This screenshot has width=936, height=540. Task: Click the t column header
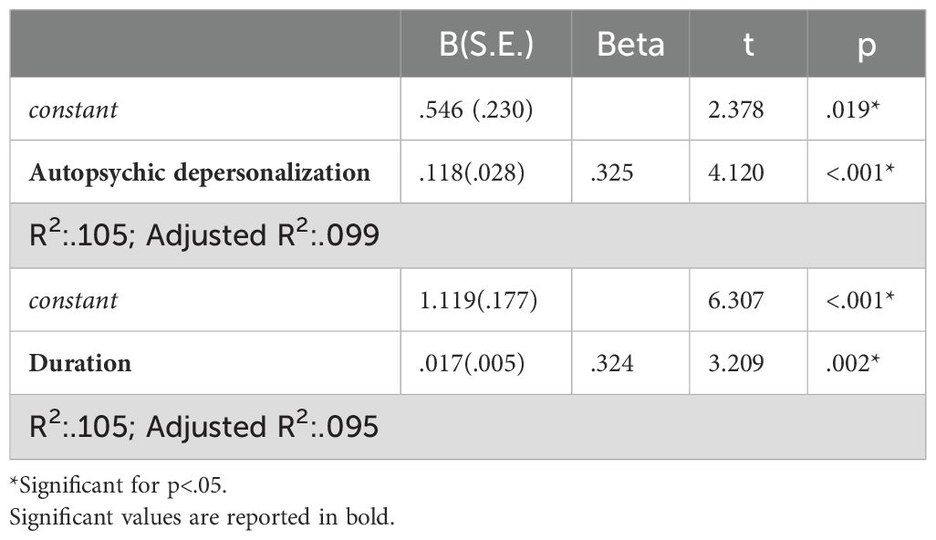point(748,45)
